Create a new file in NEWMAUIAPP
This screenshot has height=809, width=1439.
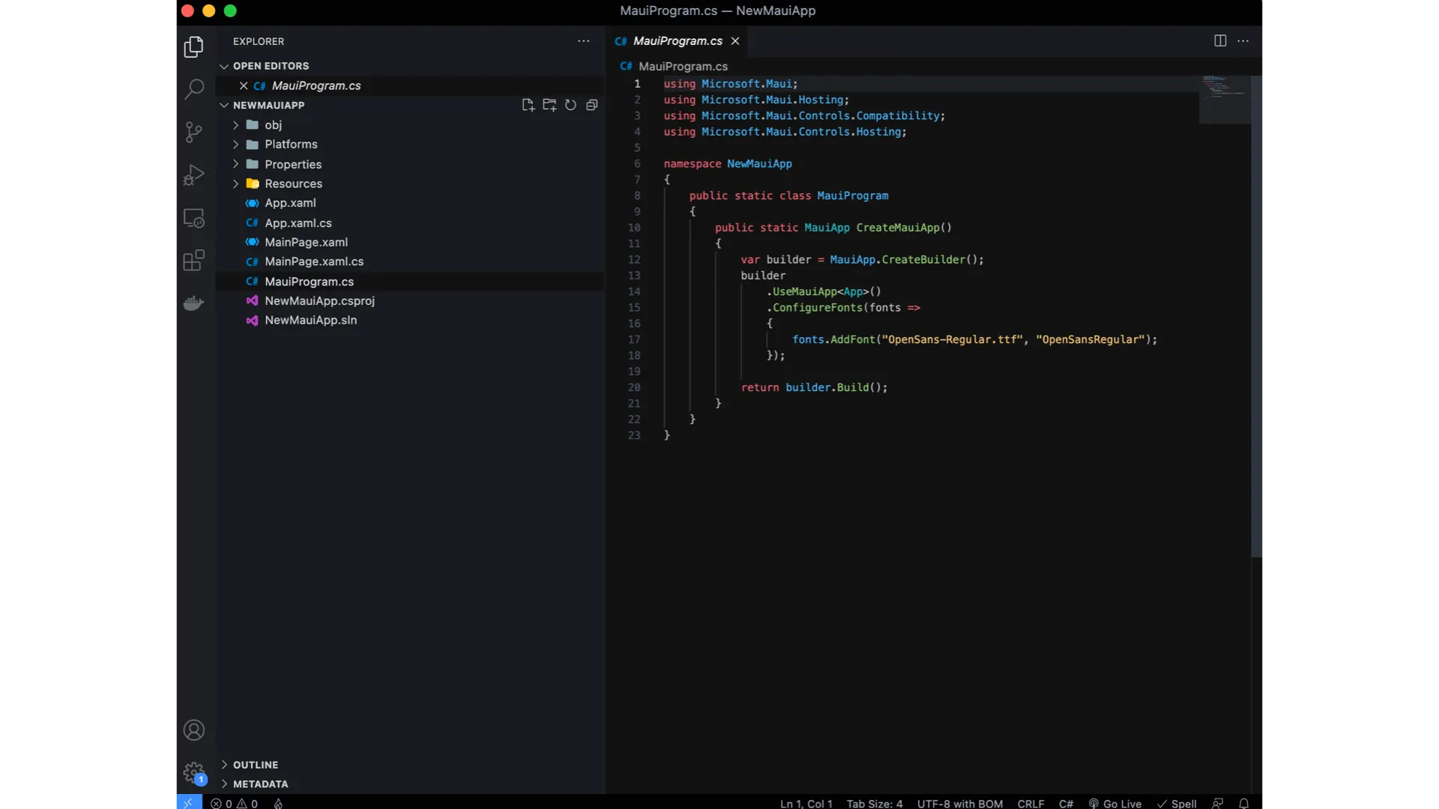click(x=528, y=105)
